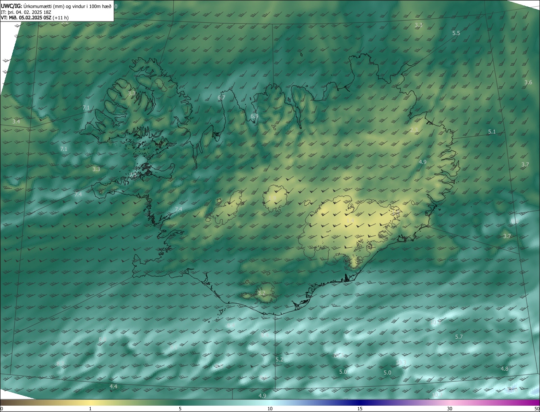Click the Hofsjökull glacier outline in central Iceland
The image size is (540, 412).
275,198
